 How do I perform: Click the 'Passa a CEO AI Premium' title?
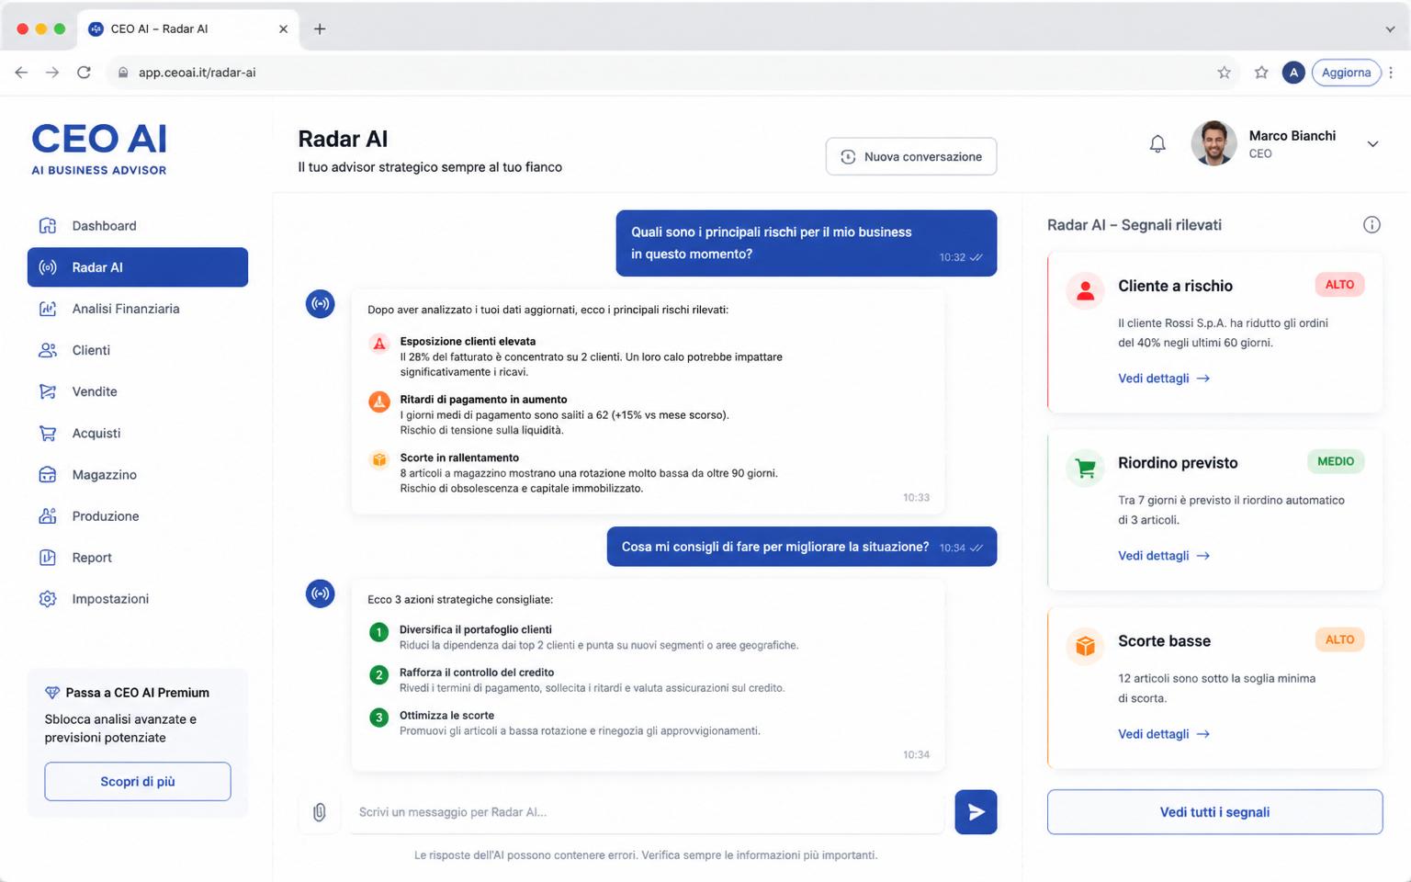tap(137, 693)
